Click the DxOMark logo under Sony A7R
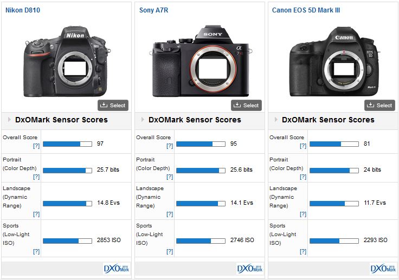The width and height of the screenshot is (399, 280). (250, 269)
